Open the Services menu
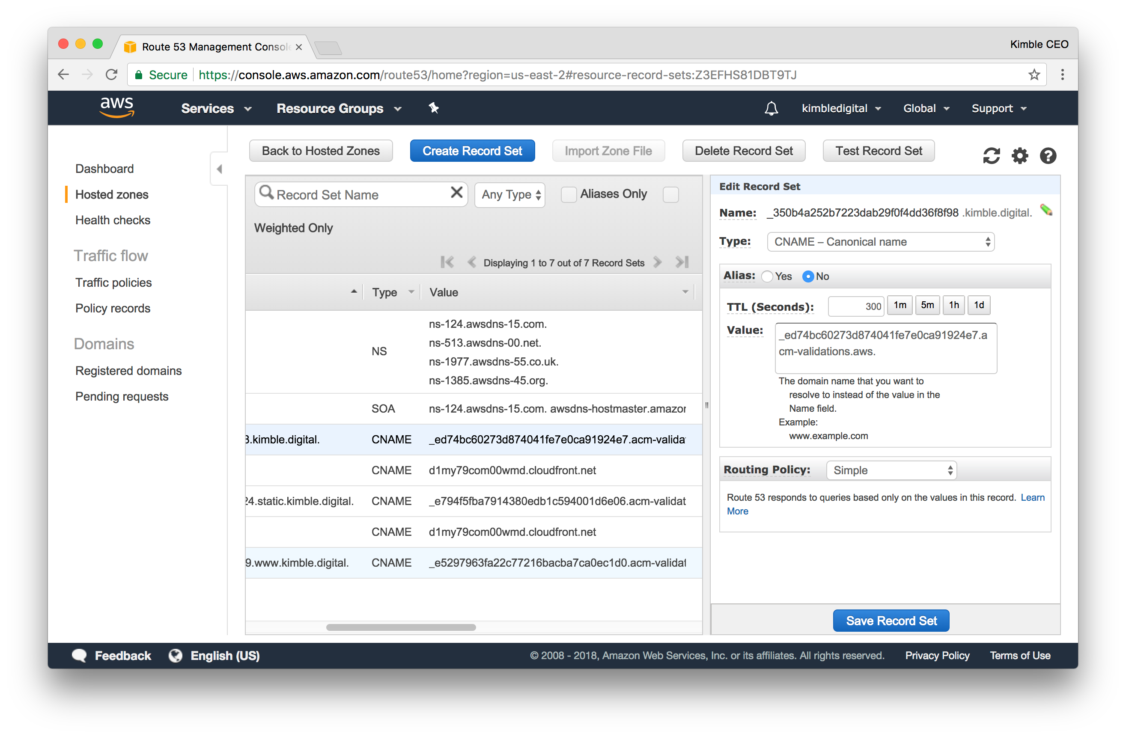This screenshot has width=1126, height=737. (x=216, y=108)
